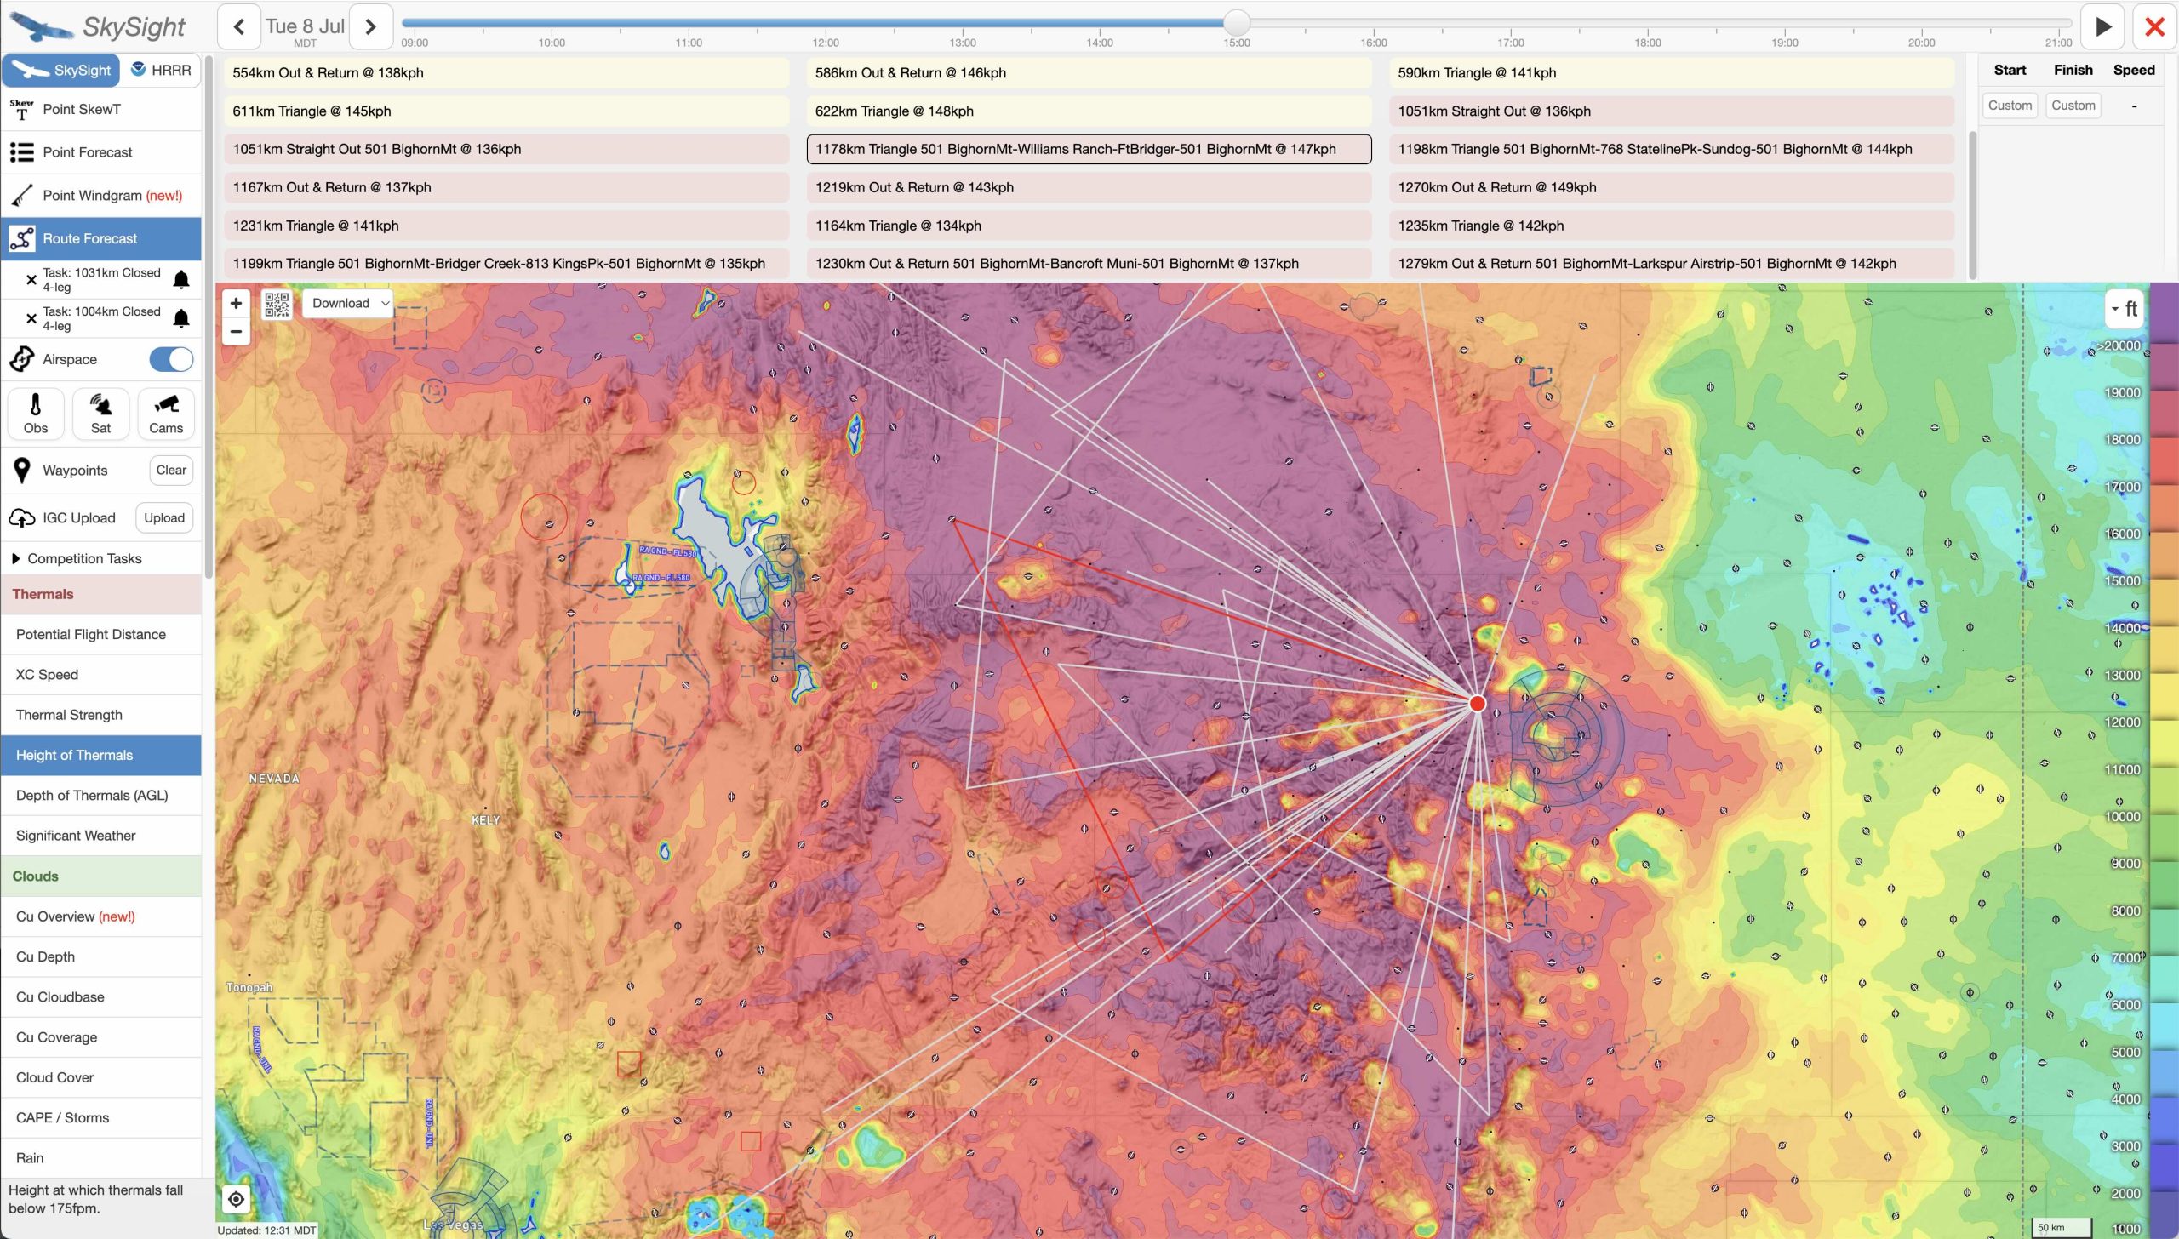Open the Point Forecast list icon
This screenshot has width=2179, height=1239.
point(21,152)
